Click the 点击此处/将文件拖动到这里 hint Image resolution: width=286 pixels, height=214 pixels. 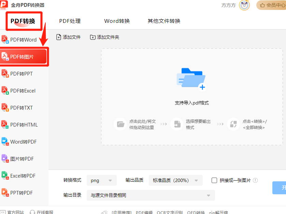142,125
